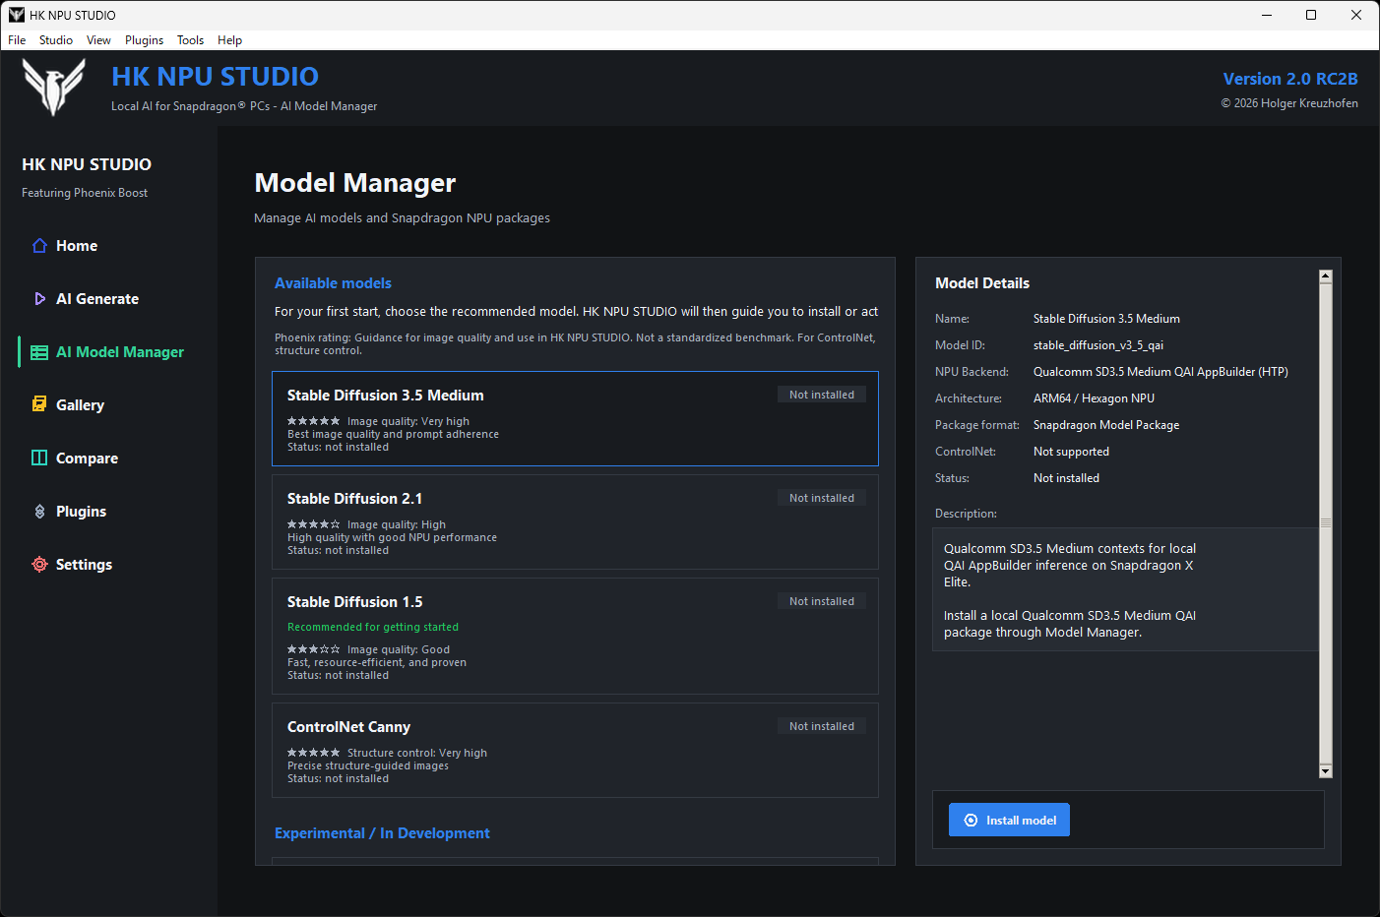Open the File menu
The height and width of the screenshot is (917, 1380).
click(17, 40)
